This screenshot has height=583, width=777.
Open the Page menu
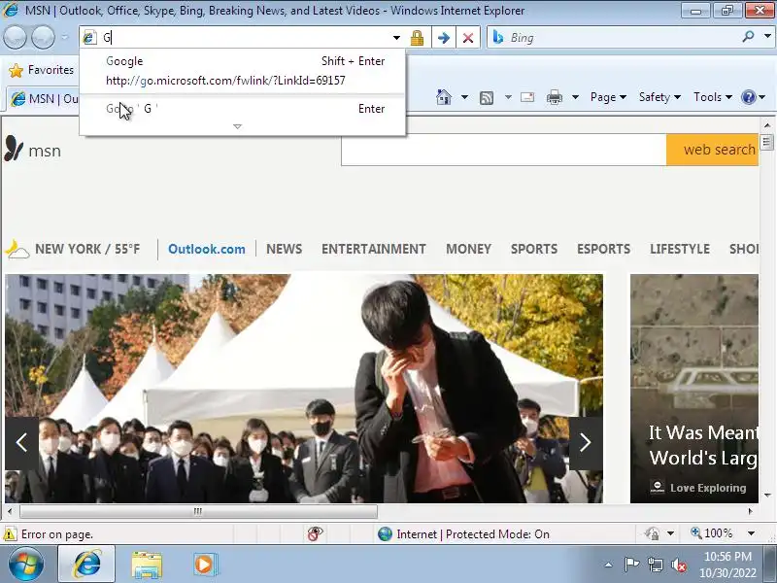(x=608, y=97)
